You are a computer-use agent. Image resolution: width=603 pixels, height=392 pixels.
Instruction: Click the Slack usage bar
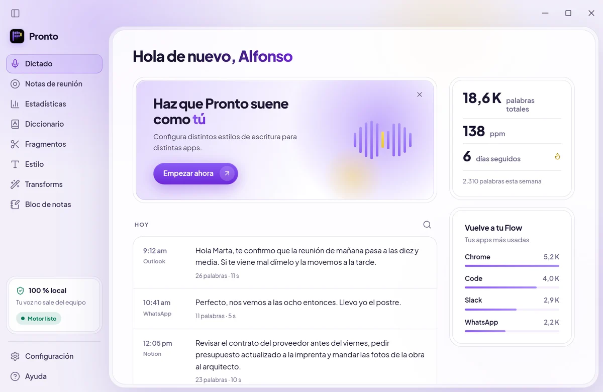pos(512,309)
